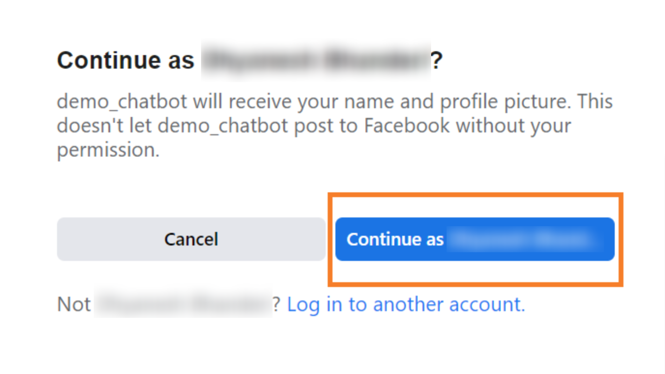Select the blurred name in the heading
Screen dimensions: 665x374
point(315,61)
